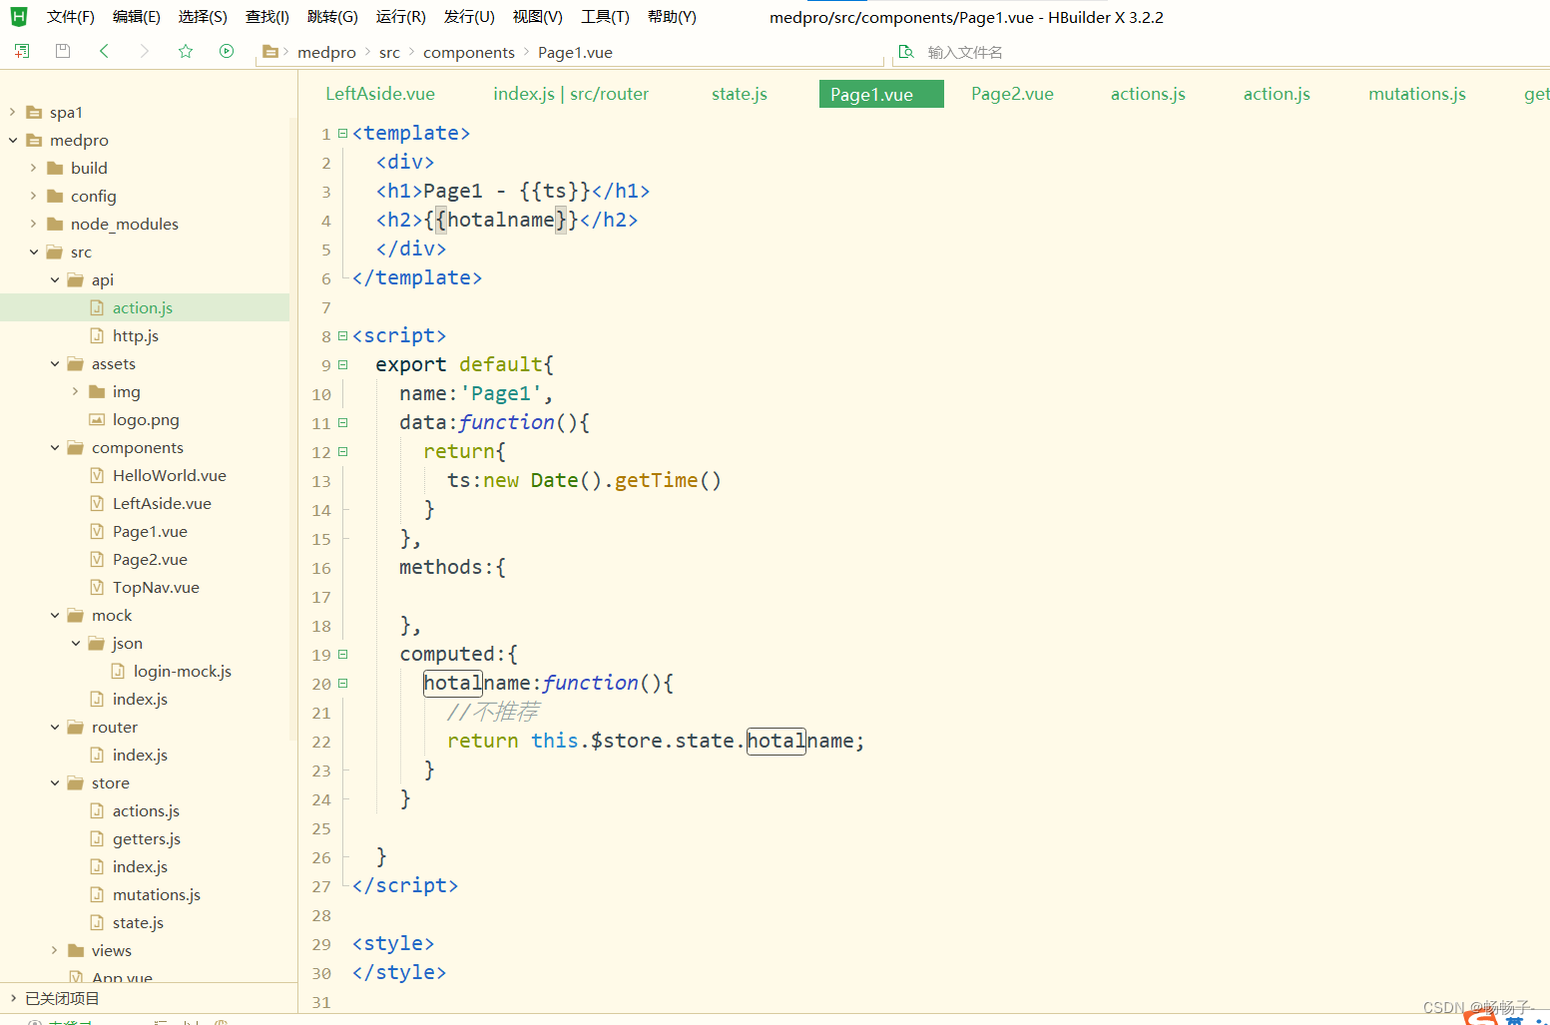Open the 运行(R) menu
1550x1025 pixels.
click(x=401, y=17)
